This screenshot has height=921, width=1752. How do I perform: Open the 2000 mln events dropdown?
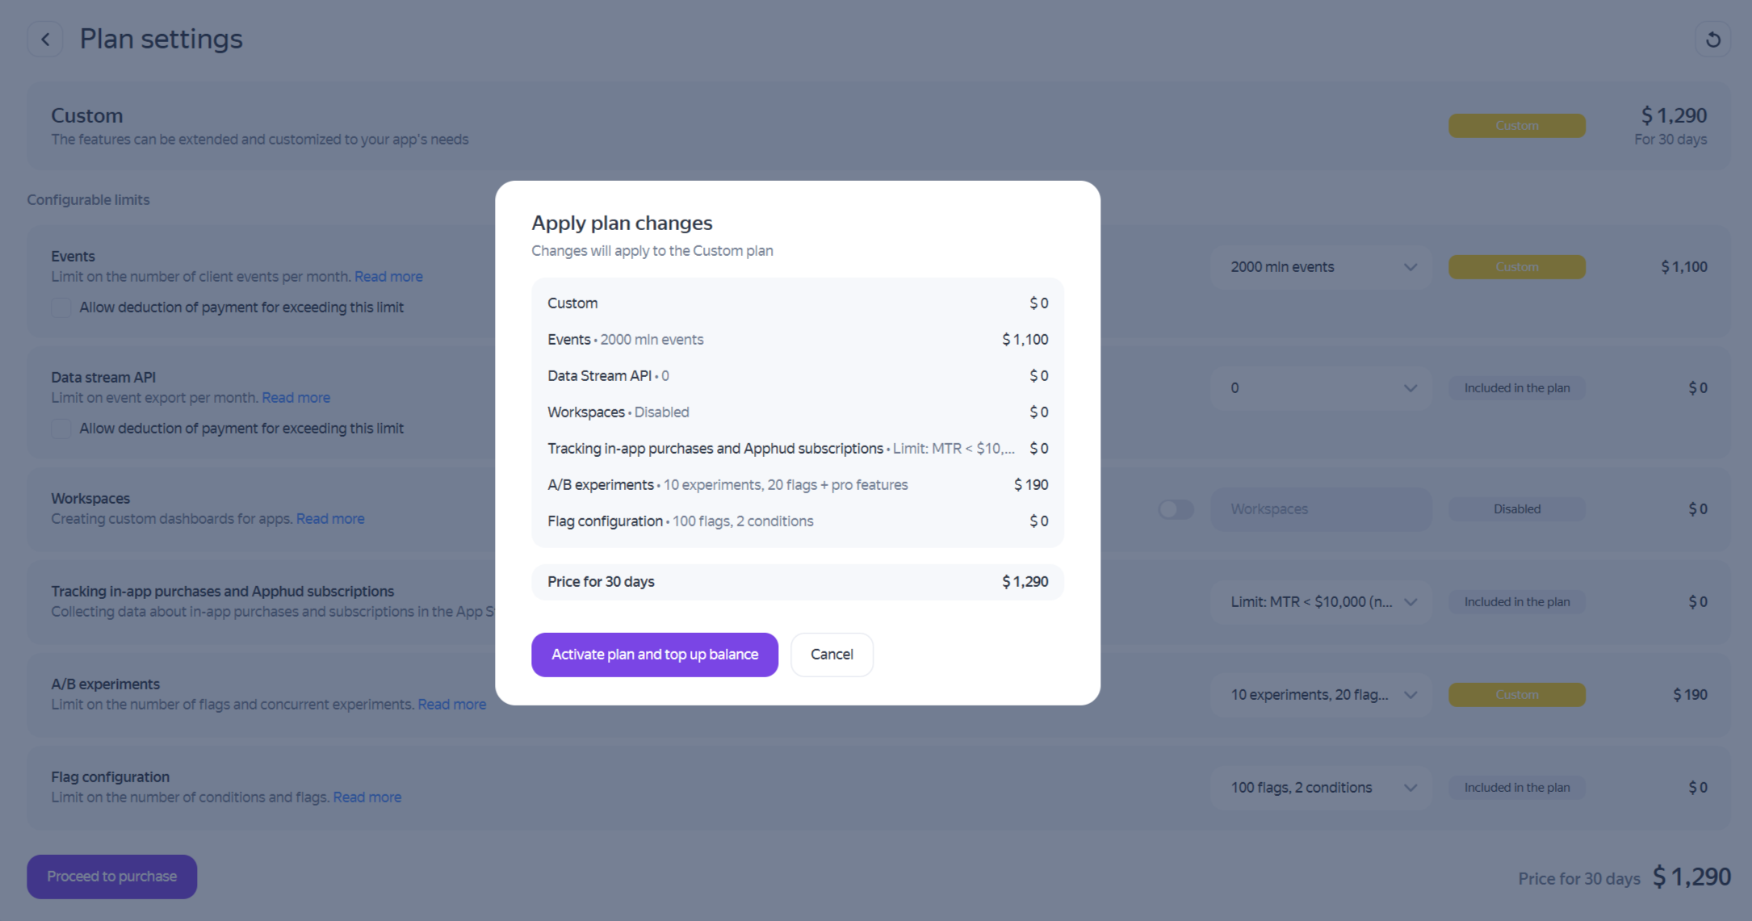(x=1321, y=267)
